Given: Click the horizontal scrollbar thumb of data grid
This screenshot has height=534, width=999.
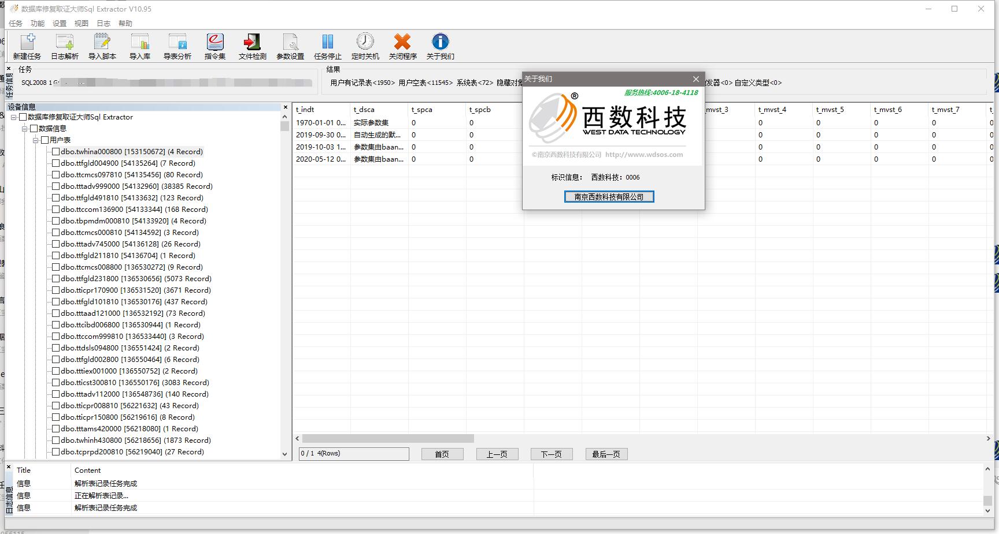Looking at the screenshot, I should [x=388, y=439].
